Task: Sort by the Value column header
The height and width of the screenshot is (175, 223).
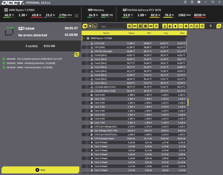Action: [131, 33]
